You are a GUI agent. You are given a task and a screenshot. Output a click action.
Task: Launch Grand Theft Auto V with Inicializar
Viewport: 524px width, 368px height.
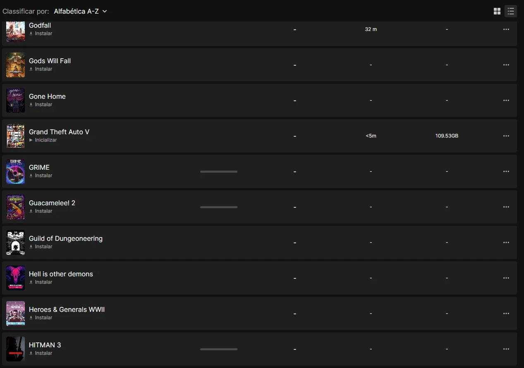[43, 140]
